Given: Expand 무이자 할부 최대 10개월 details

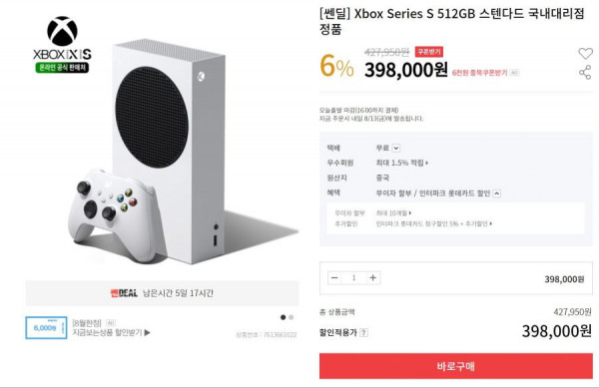Looking at the screenshot, I should (x=394, y=212).
